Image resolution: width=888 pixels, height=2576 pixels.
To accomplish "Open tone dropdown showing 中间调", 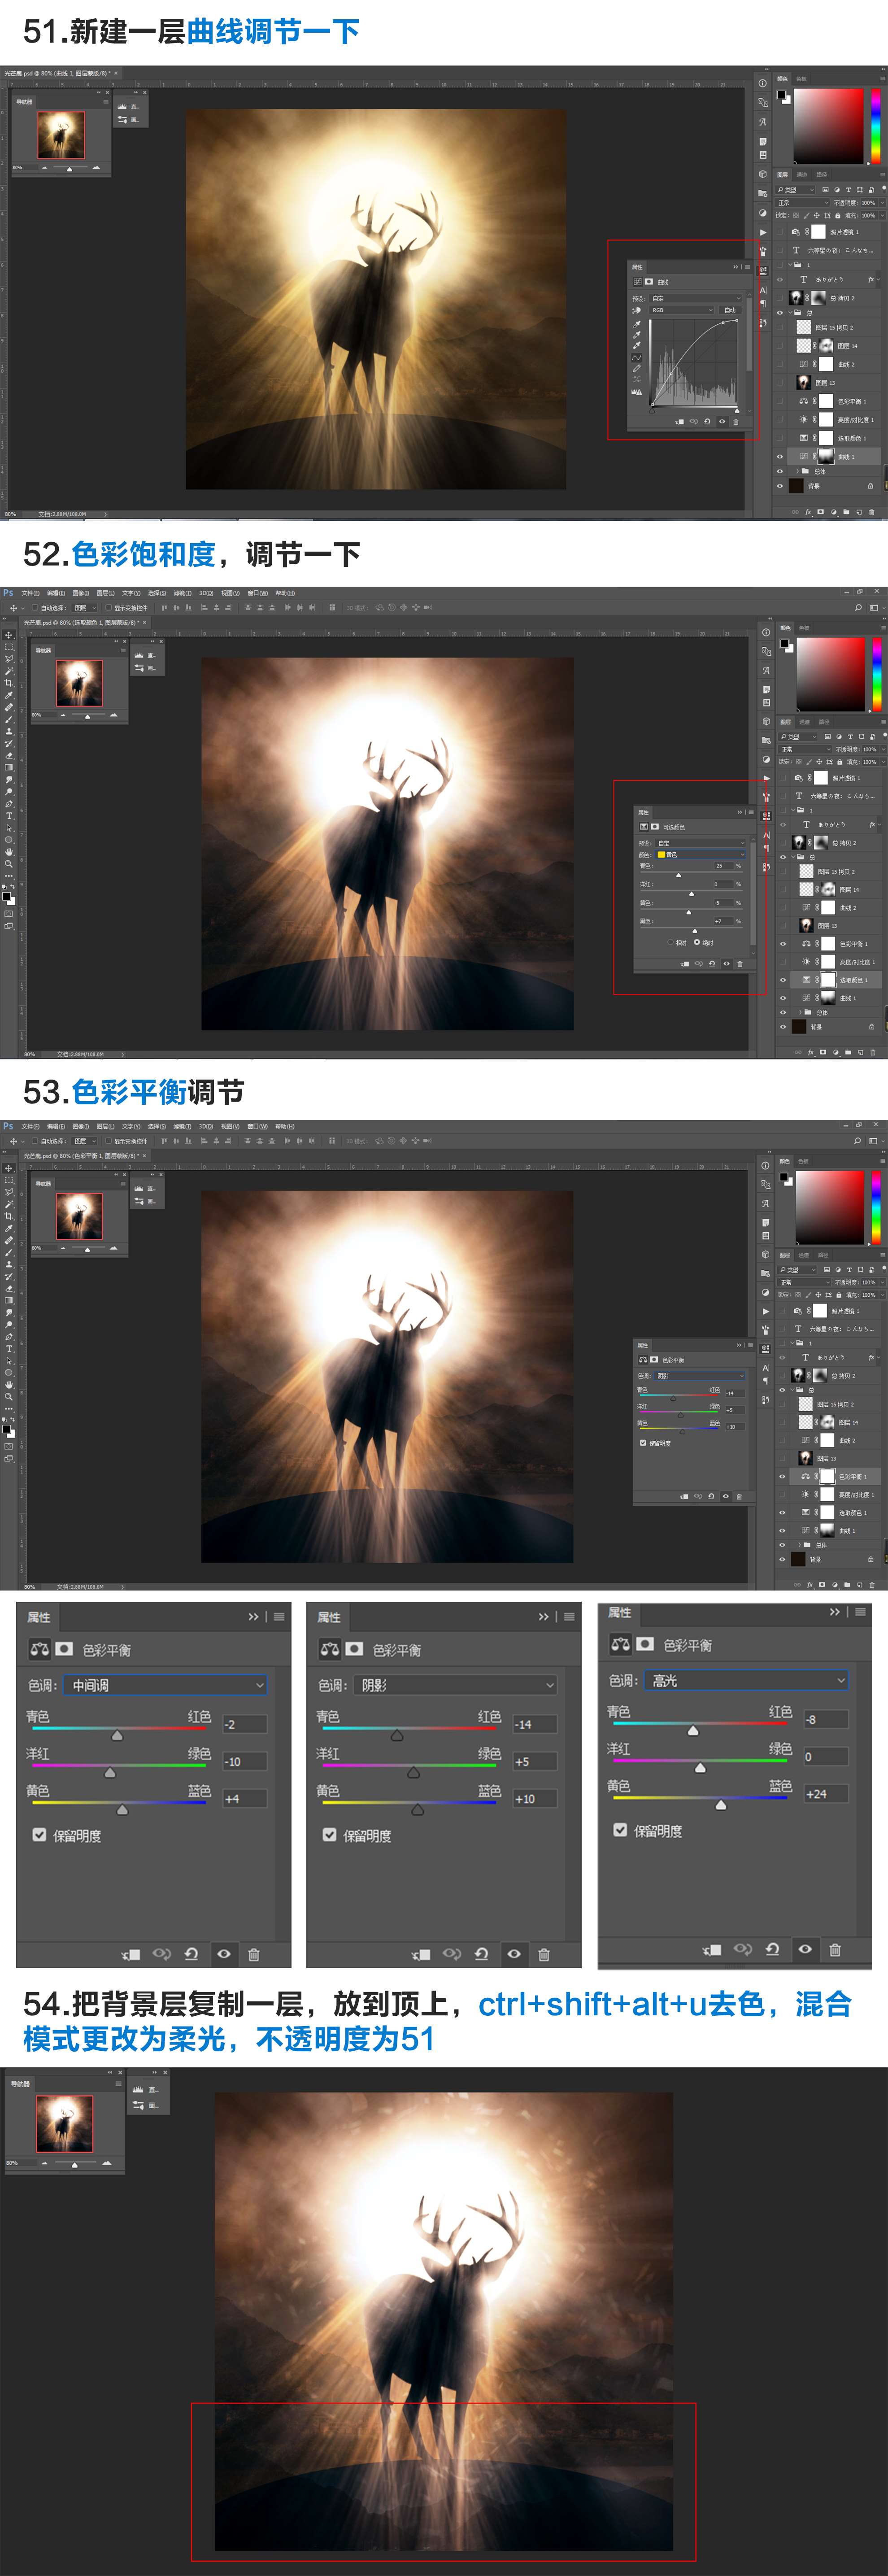I will (x=165, y=1685).
